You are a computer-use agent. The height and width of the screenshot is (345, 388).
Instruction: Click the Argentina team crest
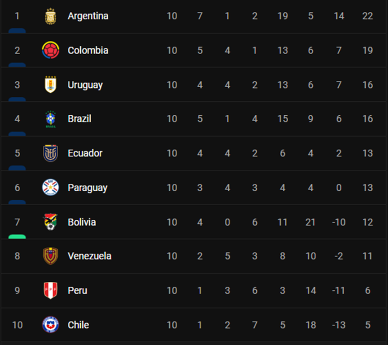[50, 16]
